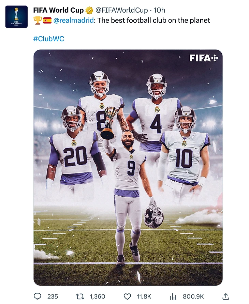Click the 235 replies count
The width and height of the screenshot is (249, 304).
53,297
